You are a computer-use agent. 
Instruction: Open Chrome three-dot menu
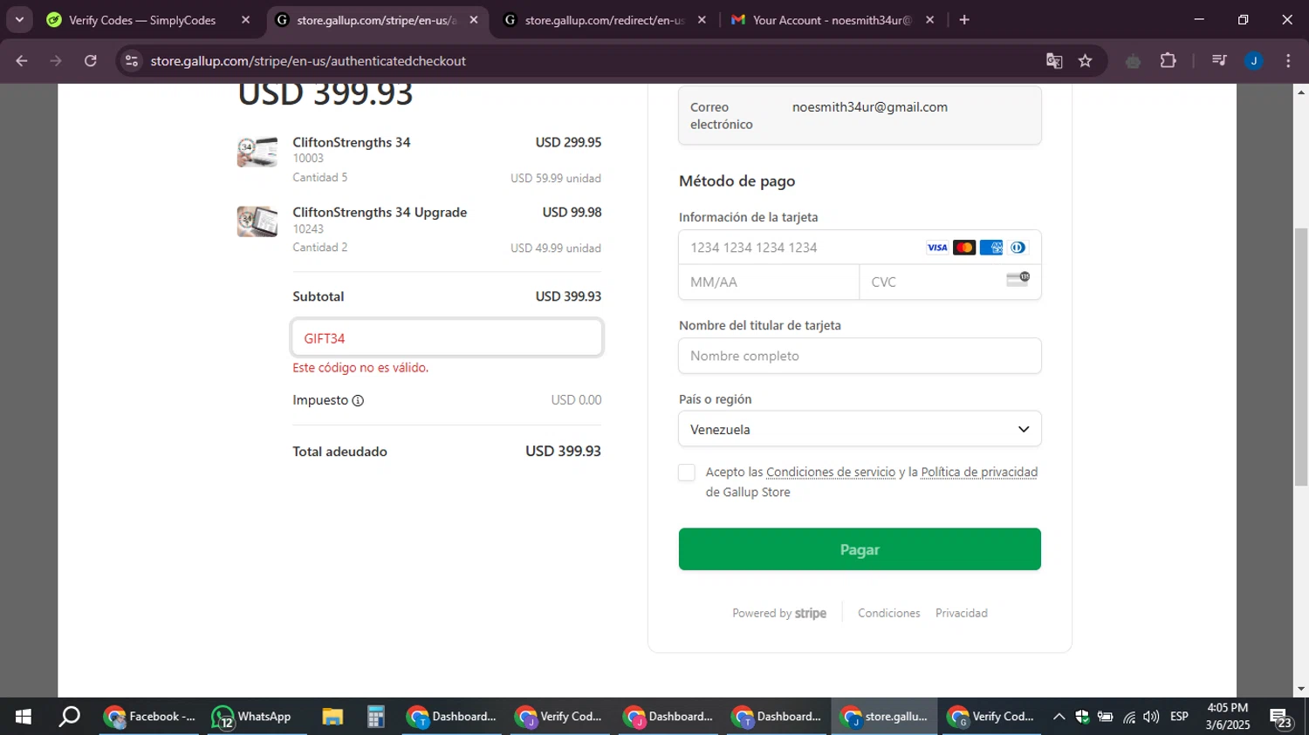click(x=1288, y=61)
